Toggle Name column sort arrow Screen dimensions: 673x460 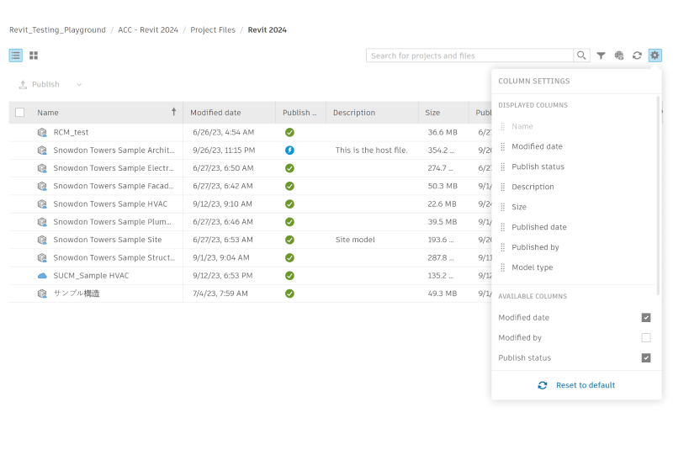coord(174,112)
